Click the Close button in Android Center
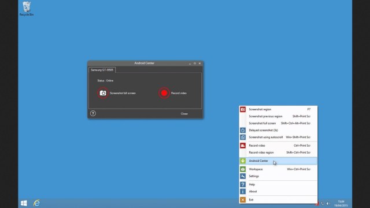This screenshot has height=208, width=370. (x=184, y=114)
